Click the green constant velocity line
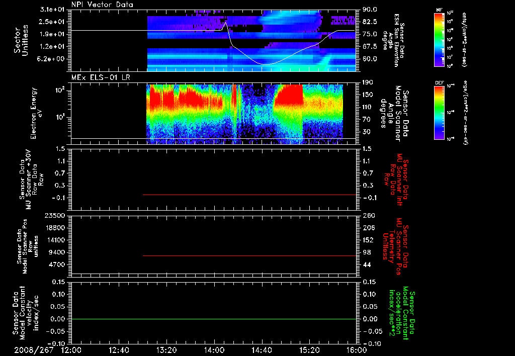 pyautogui.click(x=214, y=319)
